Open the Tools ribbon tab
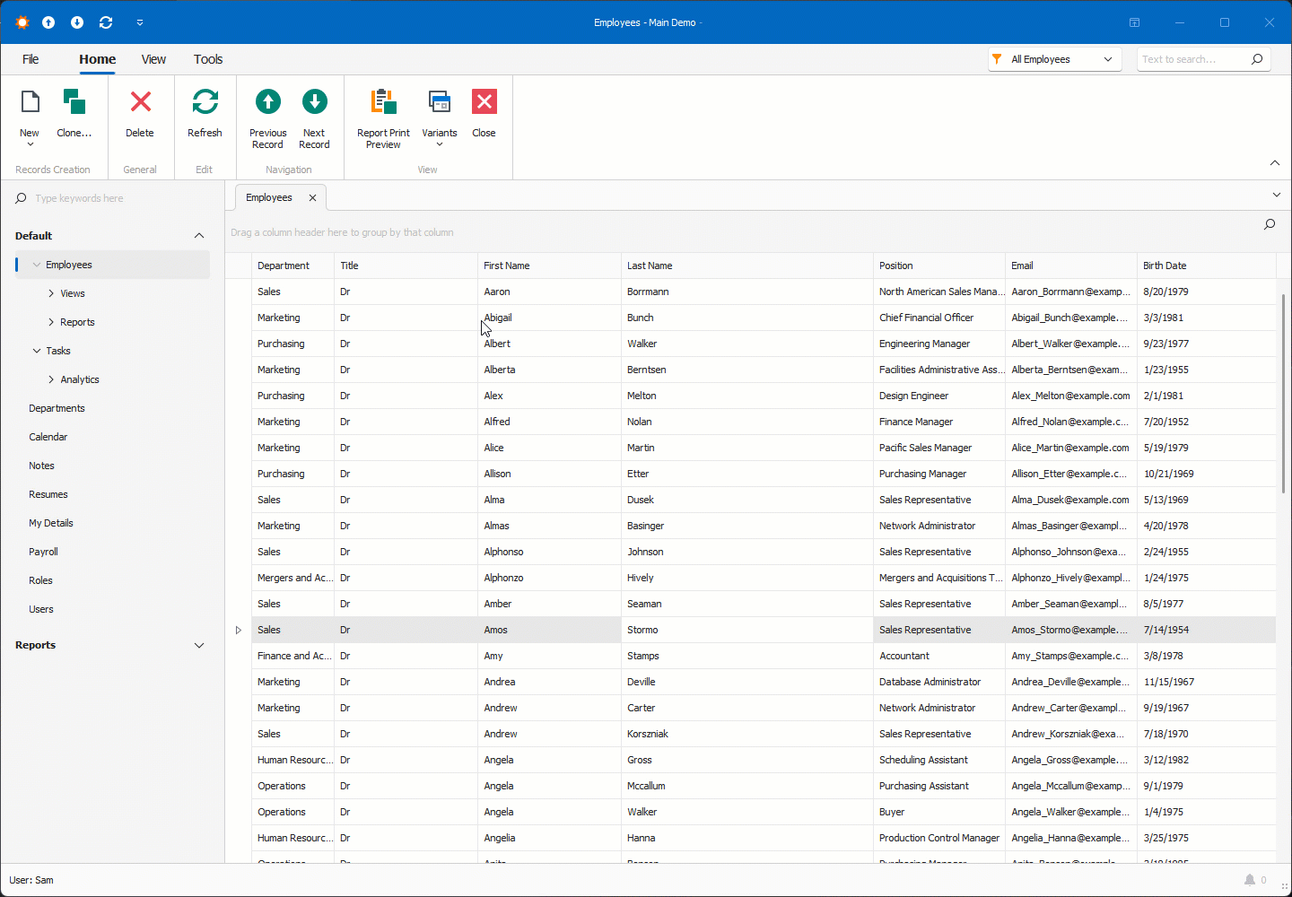The image size is (1292, 897). [208, 59]
